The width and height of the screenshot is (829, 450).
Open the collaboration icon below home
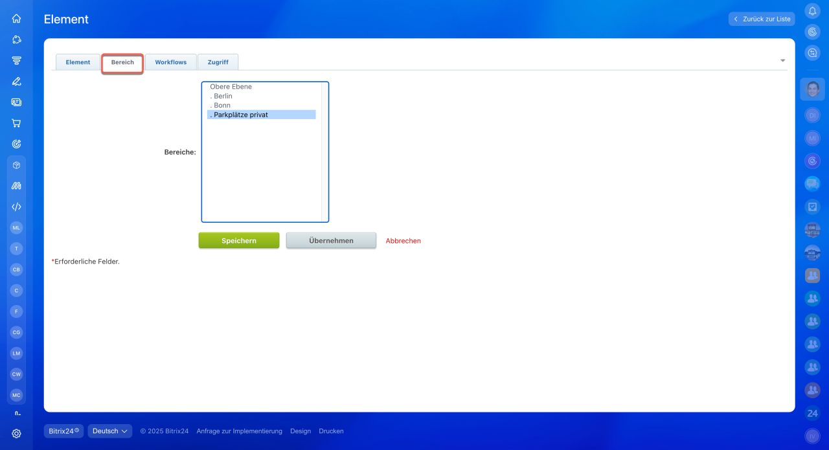click(16, 39)
